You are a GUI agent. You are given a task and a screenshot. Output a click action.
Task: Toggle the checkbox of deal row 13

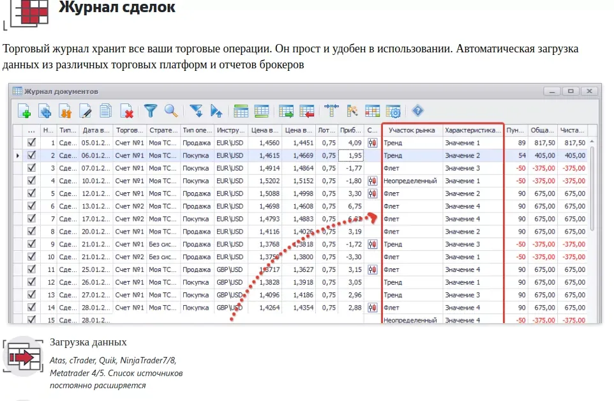(32, 294)
